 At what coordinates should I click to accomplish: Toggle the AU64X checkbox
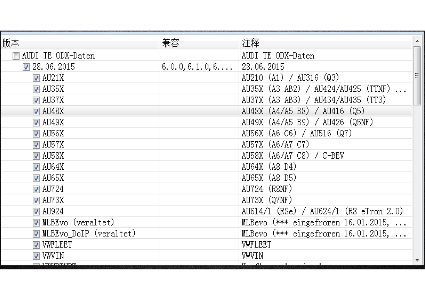point(36,167)
